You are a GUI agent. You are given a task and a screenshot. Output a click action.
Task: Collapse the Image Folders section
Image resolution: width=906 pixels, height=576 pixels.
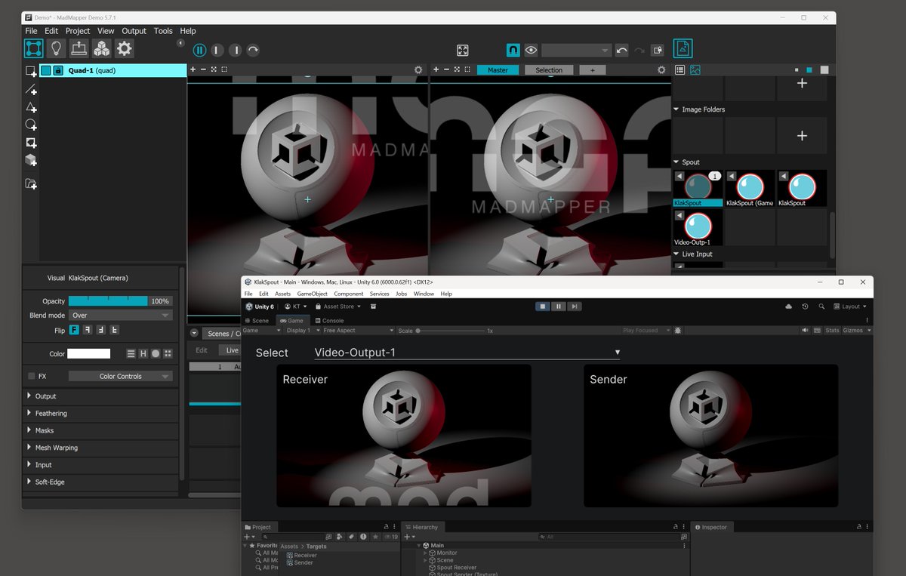point(676,109)
